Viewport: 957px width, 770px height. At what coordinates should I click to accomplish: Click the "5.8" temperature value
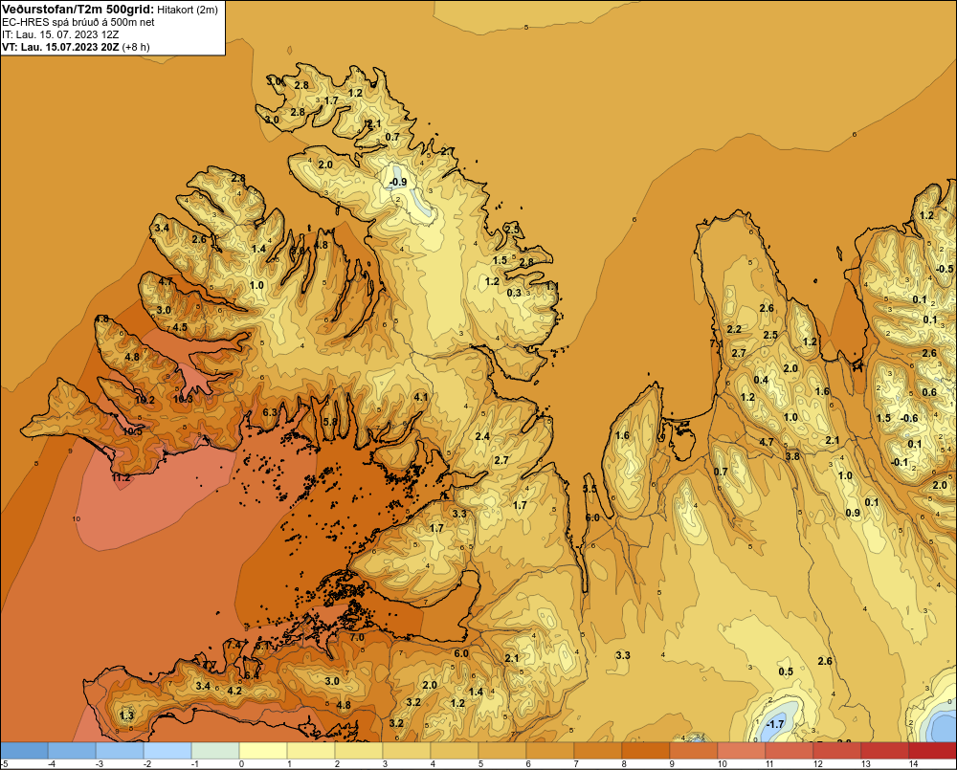click(x=330, y=422)
